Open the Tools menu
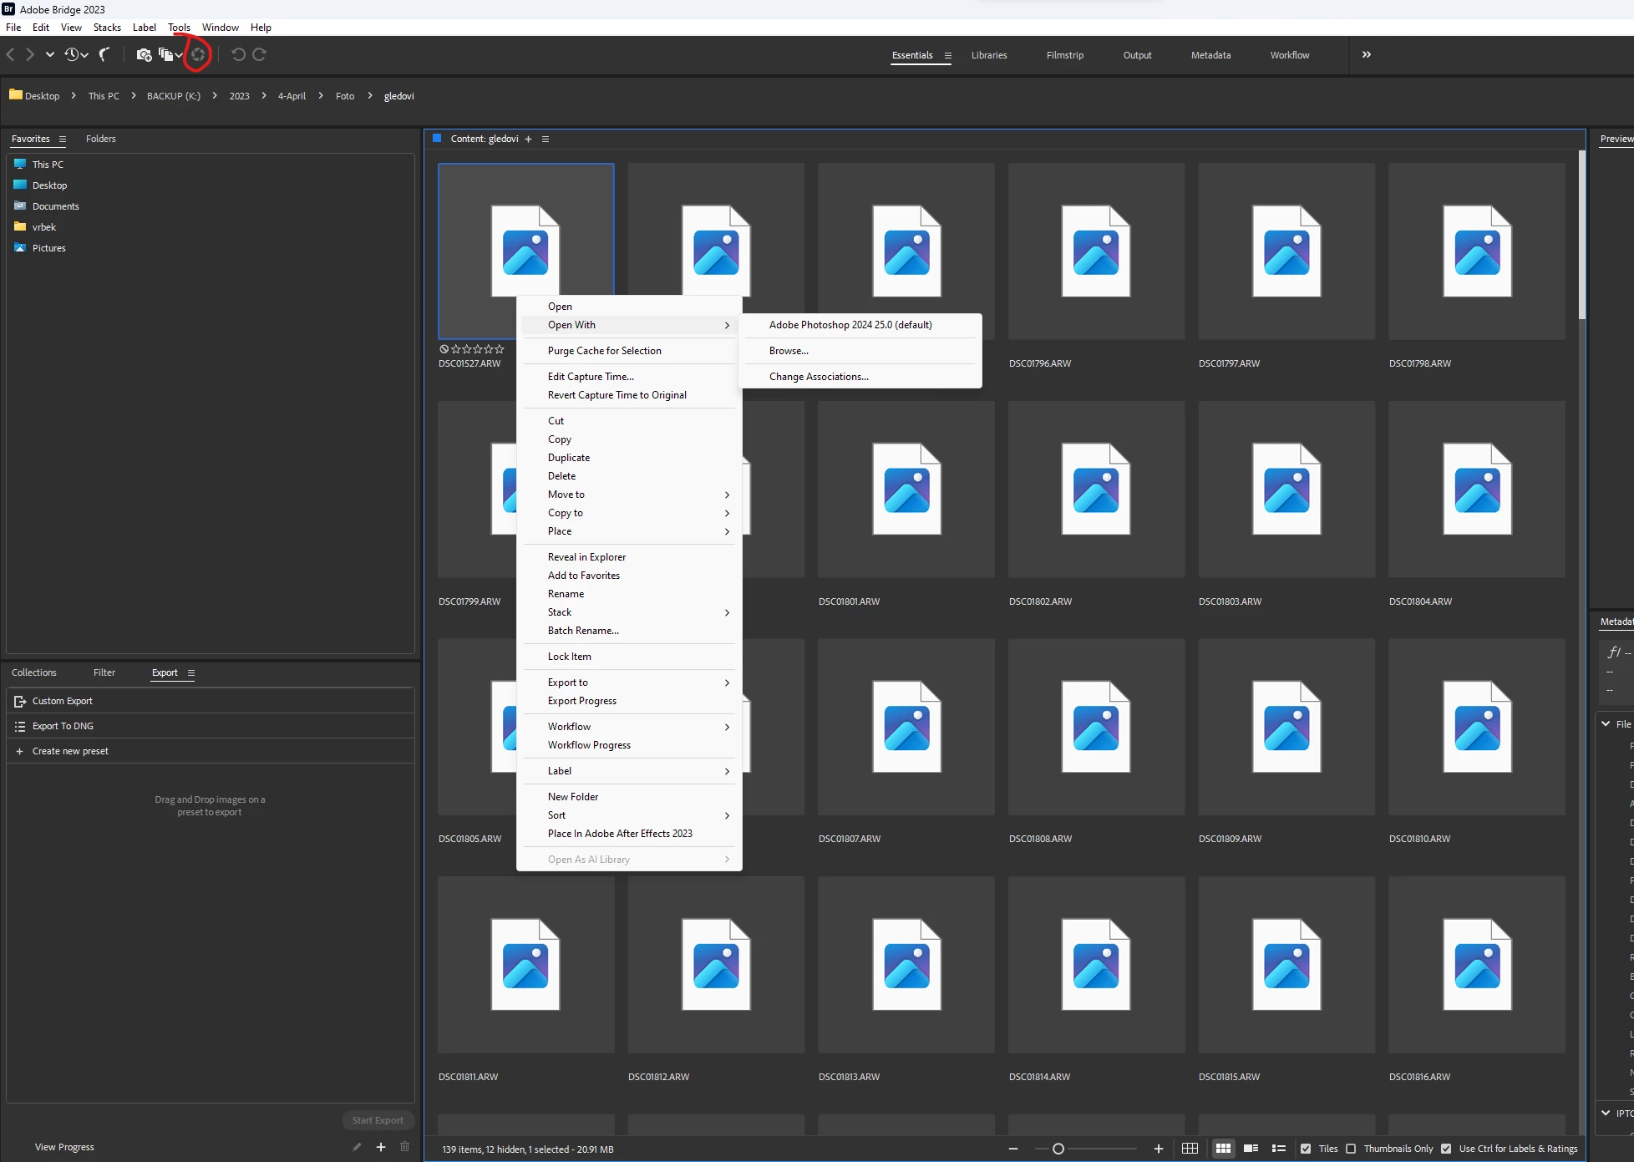 click(179, 28)
